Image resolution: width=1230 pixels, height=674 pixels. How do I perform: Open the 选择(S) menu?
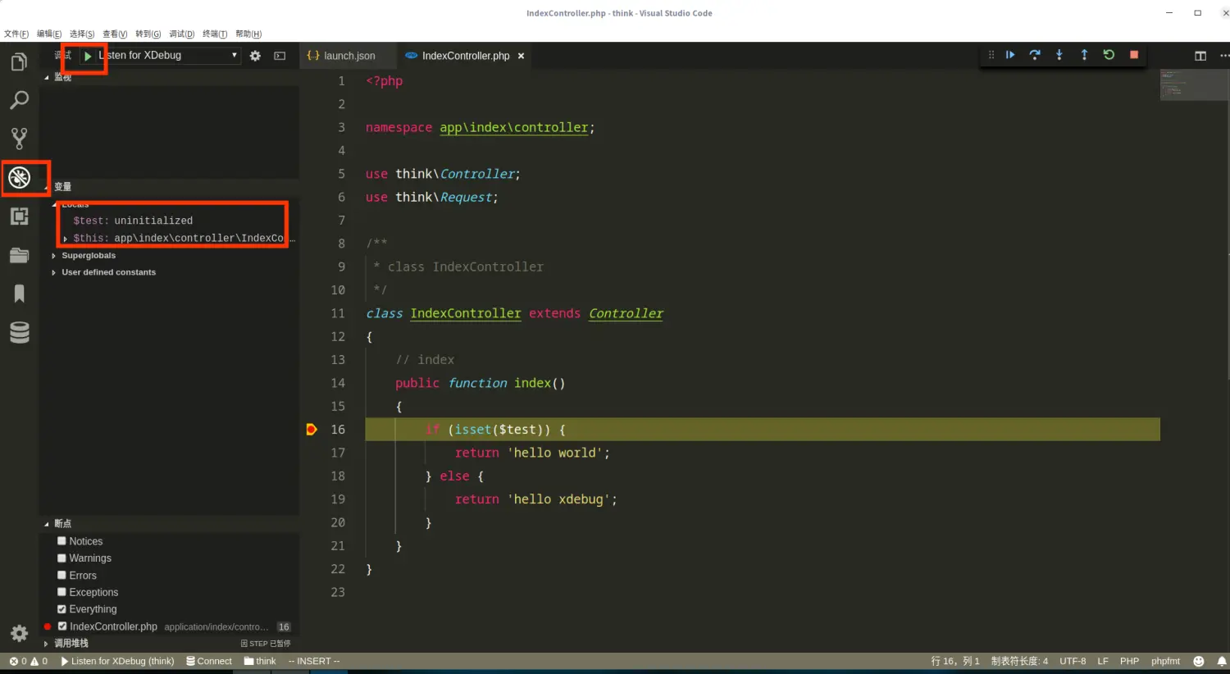82,34
